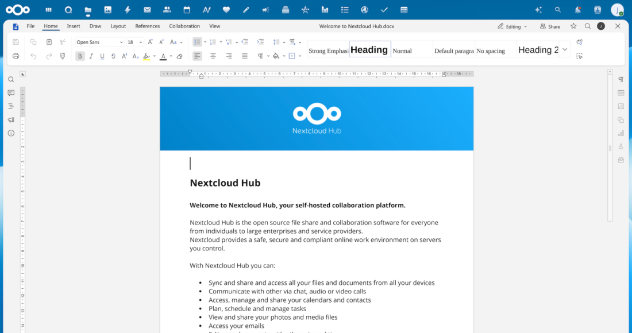Expand the paragraph styles gallery

tap(565, 49)
